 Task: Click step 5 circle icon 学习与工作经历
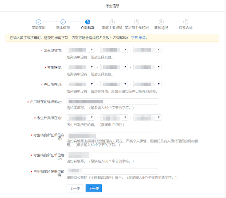pyautogui.click(x=137, y=22)
